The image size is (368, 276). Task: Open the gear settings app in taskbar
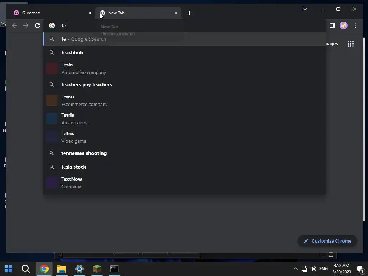79,269
